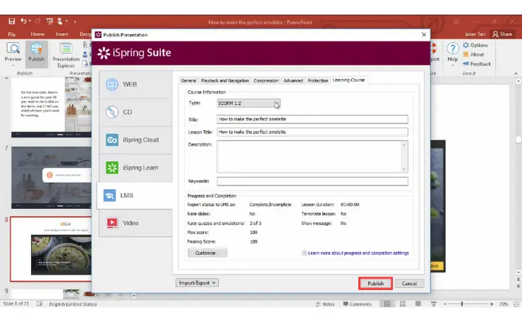This screenshot has height=316, width=522.
Task: Select the CD publishing destination
Action: 136,112
